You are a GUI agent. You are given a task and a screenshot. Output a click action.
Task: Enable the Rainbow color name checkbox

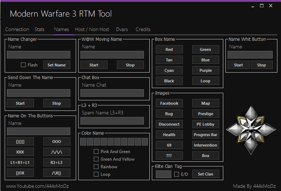coord(96,166)
